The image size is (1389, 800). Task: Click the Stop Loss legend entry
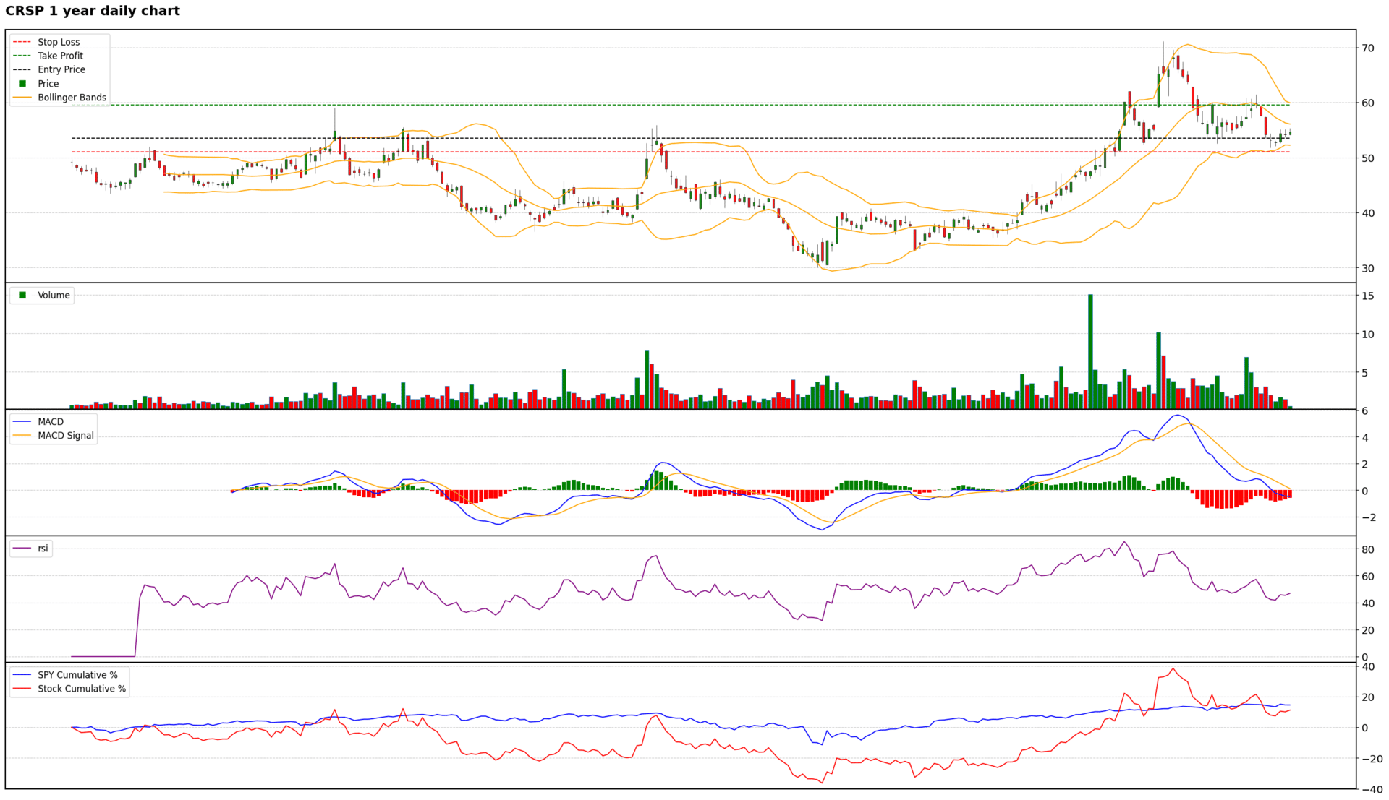click(x=59, y=42)
